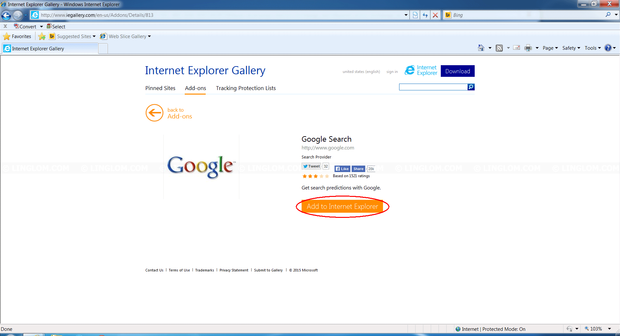
Task: Click the browser Forward arrow button
Action: coord(18,15)
